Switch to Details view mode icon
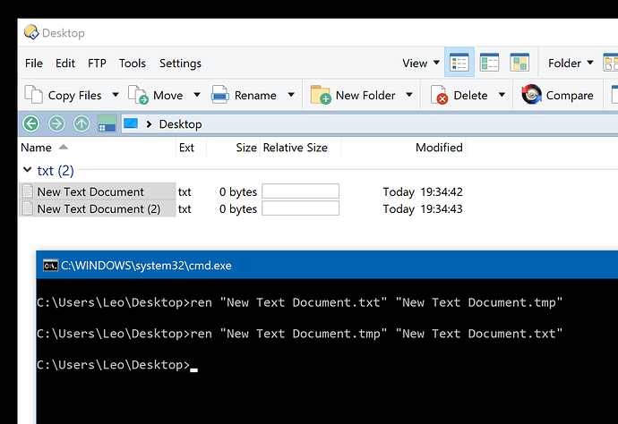The image size is (618, 424). pyautogui.click(x=459, y=63)
